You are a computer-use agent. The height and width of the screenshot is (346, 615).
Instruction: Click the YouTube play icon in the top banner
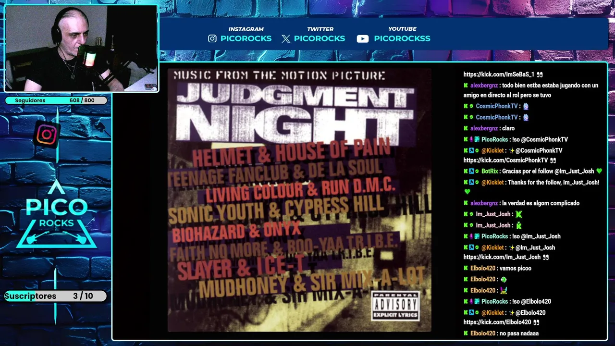pos(363,39)
